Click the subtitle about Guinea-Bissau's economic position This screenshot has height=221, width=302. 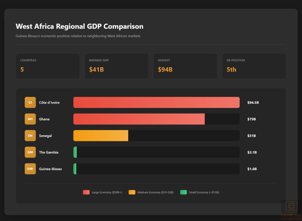click(x=78, y=36)
